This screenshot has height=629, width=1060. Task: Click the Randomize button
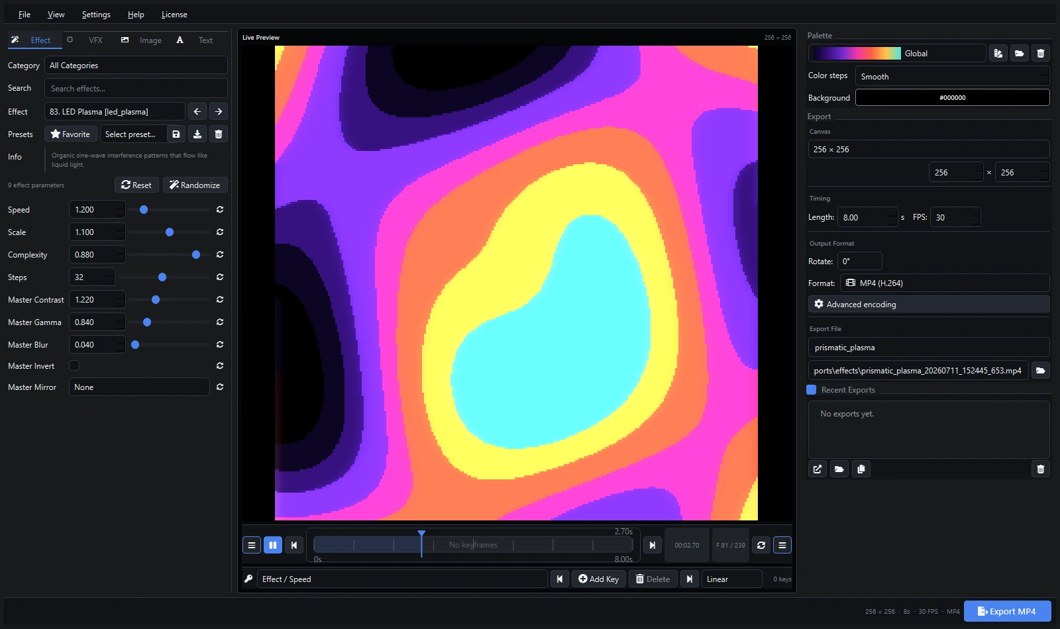[x=195, y=185]
